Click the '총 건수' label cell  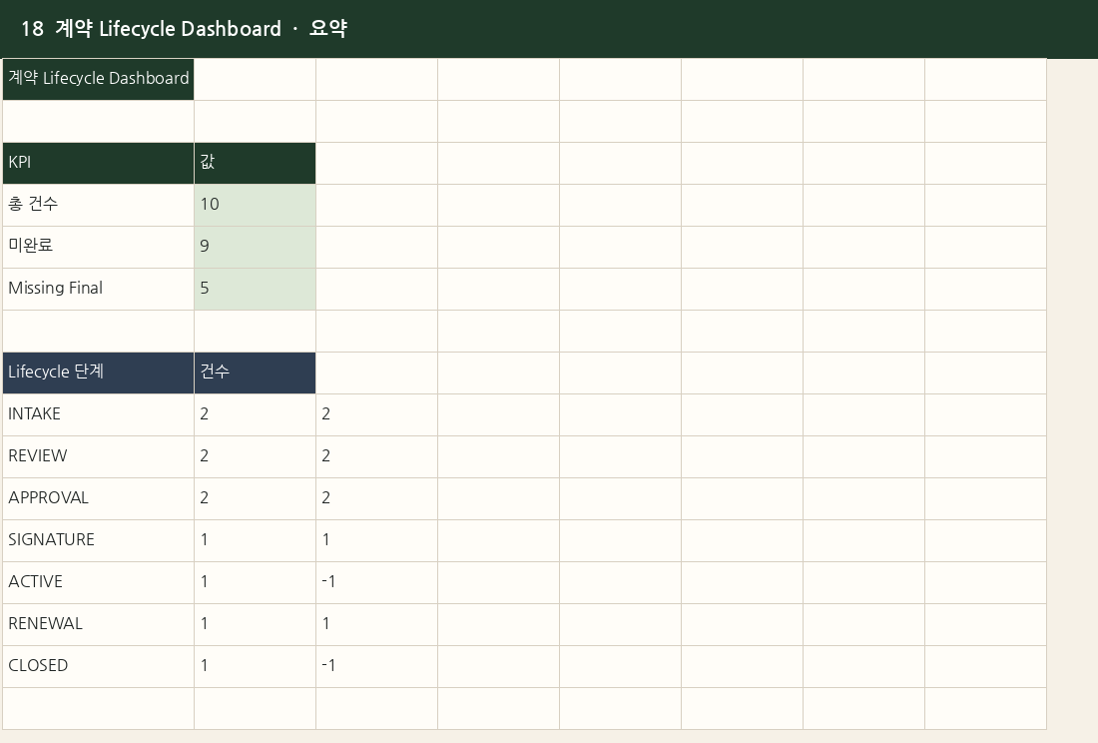click(x=98, y=205)
